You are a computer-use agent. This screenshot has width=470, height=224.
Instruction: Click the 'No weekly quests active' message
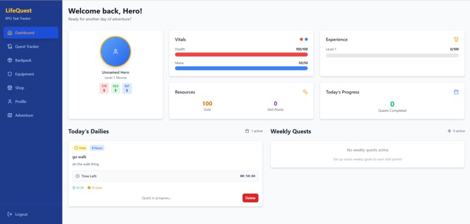tap(367, 150)
